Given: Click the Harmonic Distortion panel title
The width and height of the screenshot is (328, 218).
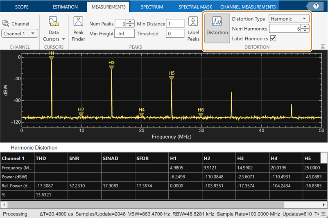Looking at the screenshot, I should (34, 148).
